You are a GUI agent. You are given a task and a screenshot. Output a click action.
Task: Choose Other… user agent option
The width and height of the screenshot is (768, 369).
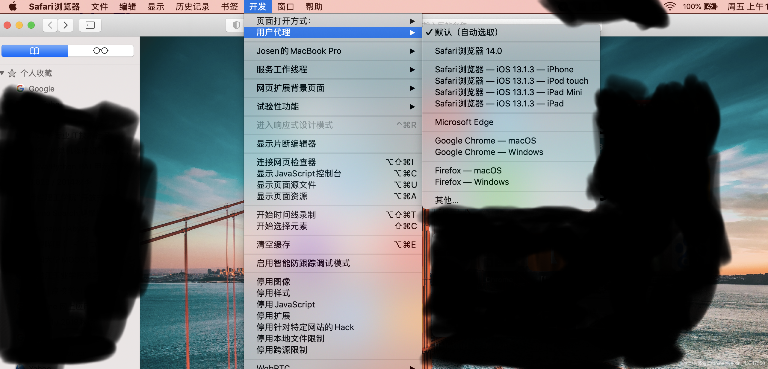pos(446,200)
